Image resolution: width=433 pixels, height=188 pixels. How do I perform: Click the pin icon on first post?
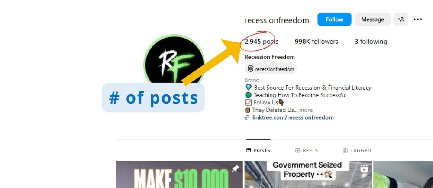click(x=235, y=169)
